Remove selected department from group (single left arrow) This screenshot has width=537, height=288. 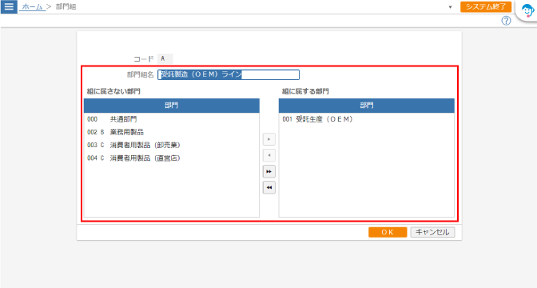(x=268, y=155)
